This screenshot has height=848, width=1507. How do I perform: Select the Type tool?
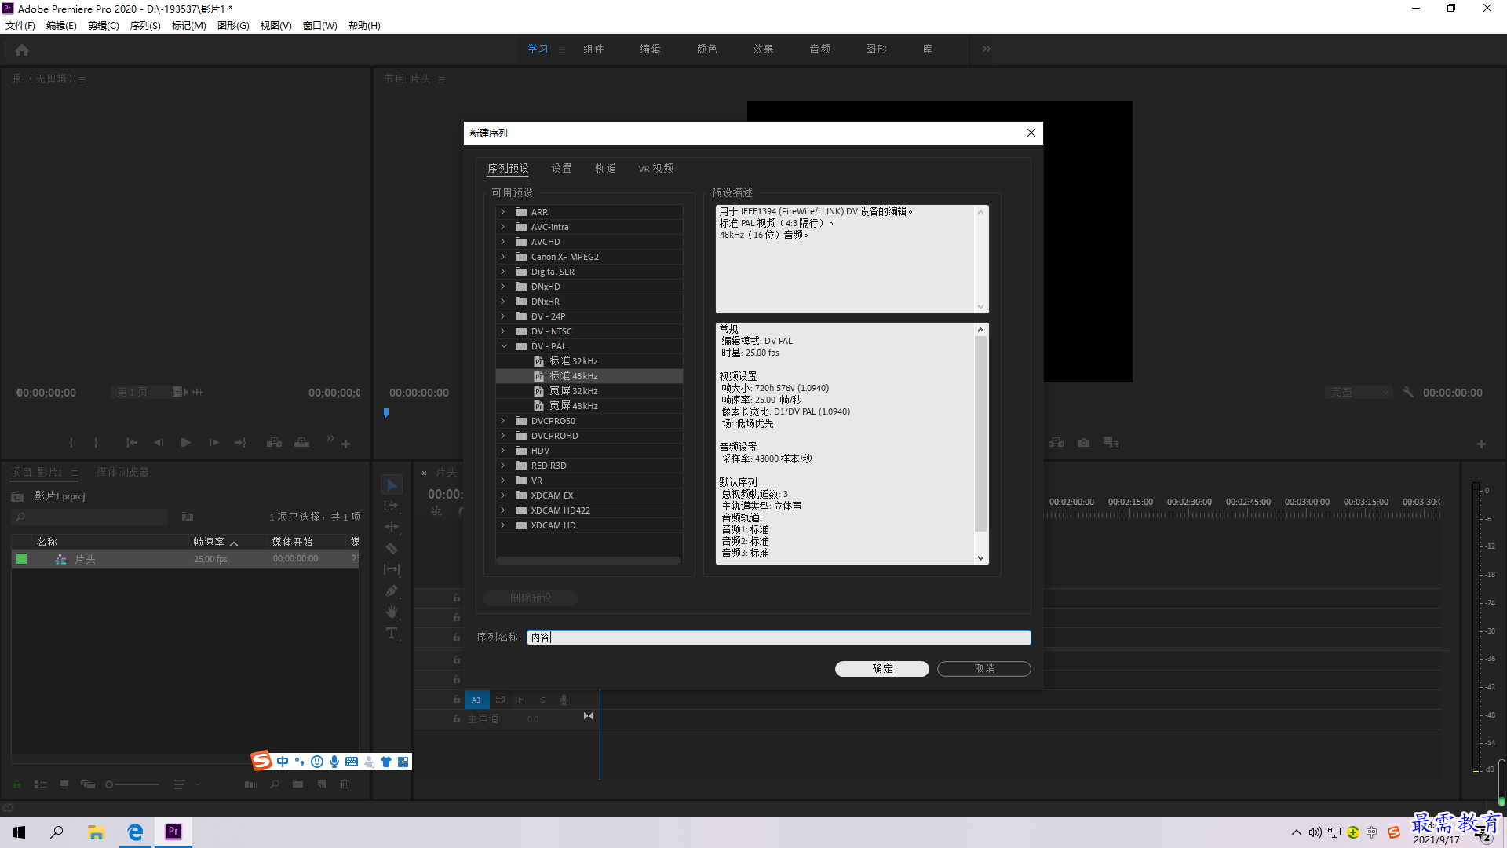[392, 633]
